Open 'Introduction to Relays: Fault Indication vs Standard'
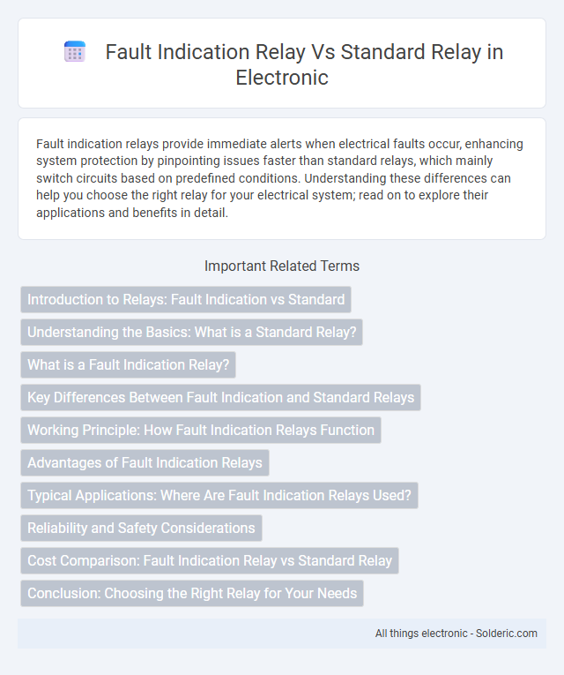564x675 pixels. click(186, 299)
